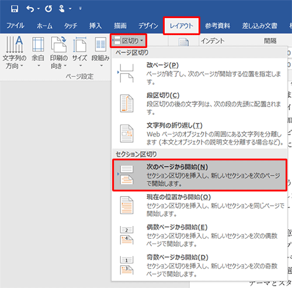Click the サイズ page size icon

(79, 44)
